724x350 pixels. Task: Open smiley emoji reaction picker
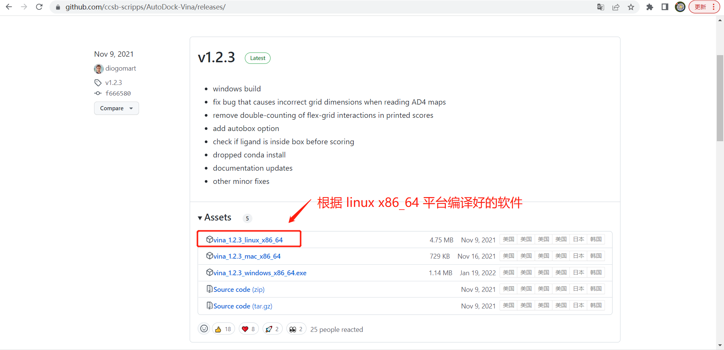tap(204, 329)
